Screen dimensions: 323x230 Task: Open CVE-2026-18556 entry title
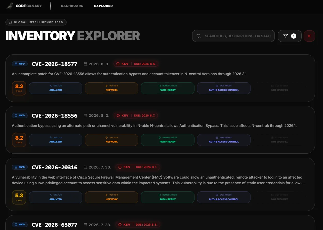click(54, 116)
